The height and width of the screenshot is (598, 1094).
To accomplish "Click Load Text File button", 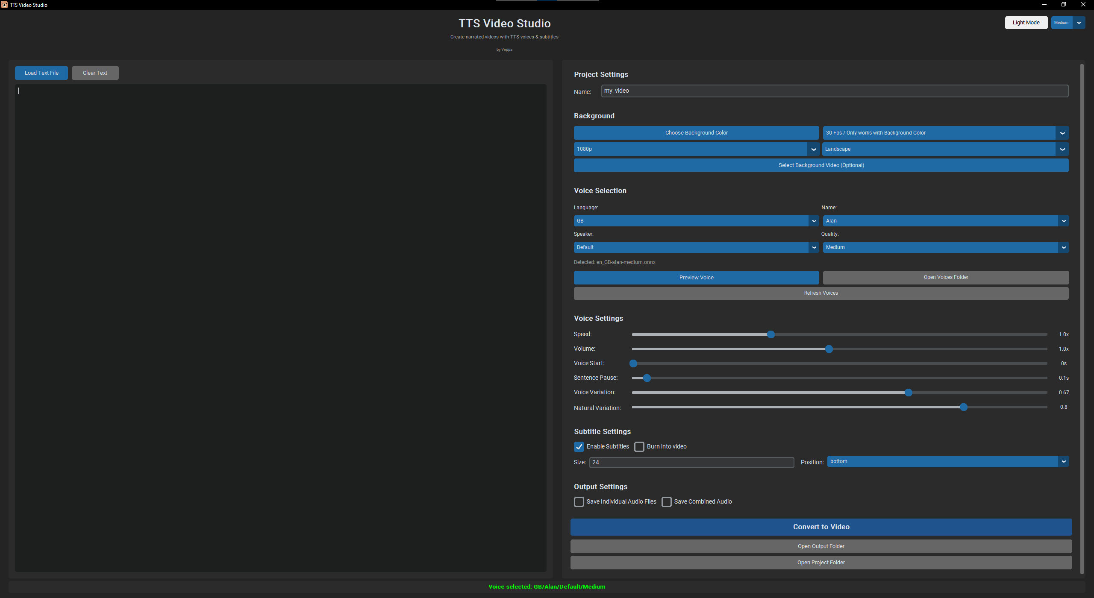I will [41, 73].
